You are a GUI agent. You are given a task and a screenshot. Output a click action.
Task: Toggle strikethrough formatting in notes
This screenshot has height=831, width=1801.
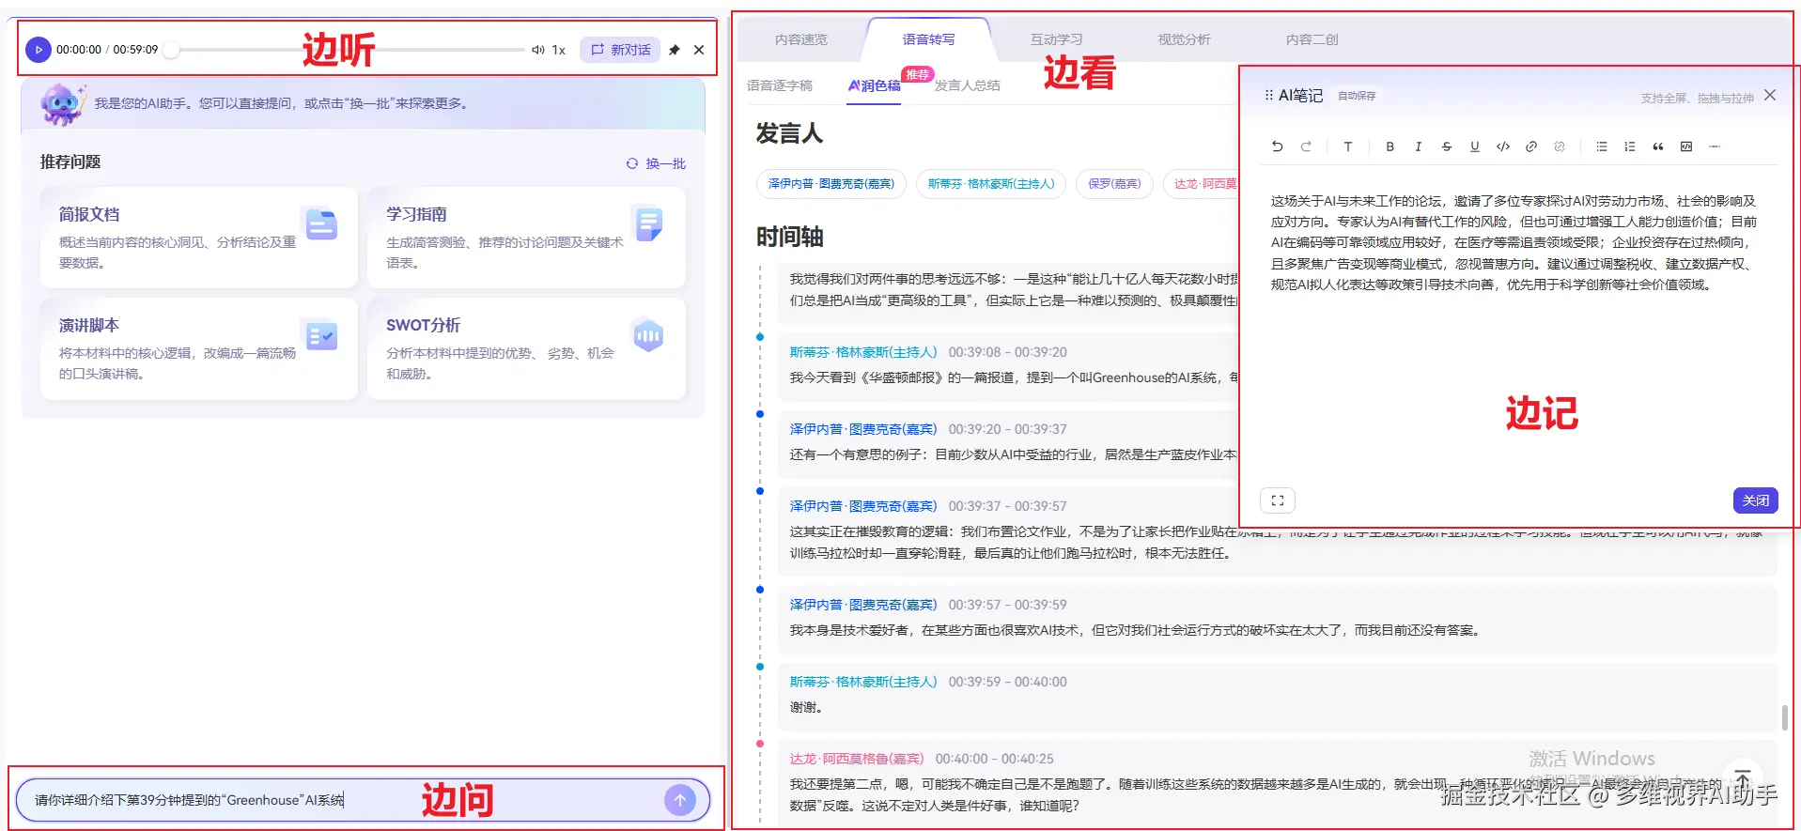[x=1446, y=146]
